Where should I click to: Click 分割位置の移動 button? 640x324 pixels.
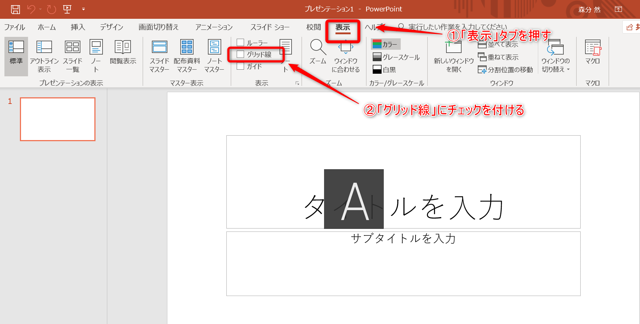tap(505, 70)
